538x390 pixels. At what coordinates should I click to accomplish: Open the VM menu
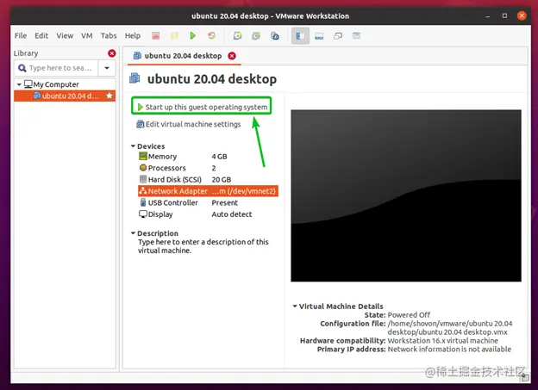[x=87, y=35]
